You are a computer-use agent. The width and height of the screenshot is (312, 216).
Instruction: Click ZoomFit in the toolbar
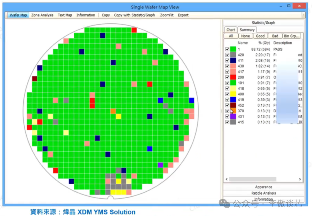click(x=167, y=15)
